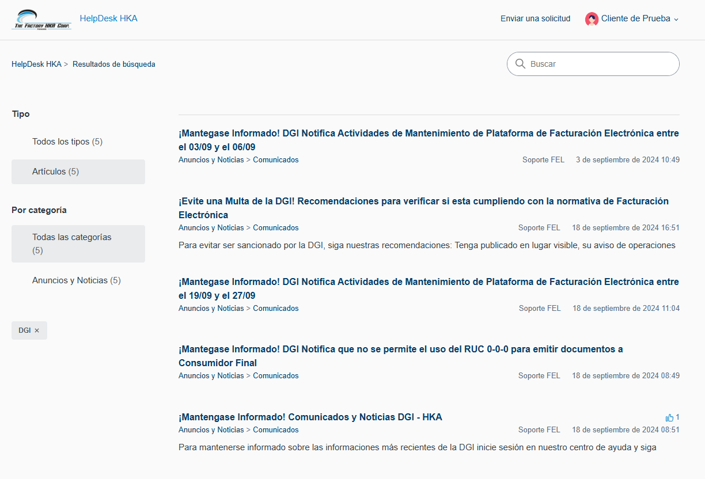Click into the Buscar search field
Image resolution: width=705 pixels, height=479 pixels.
[599, 64]
